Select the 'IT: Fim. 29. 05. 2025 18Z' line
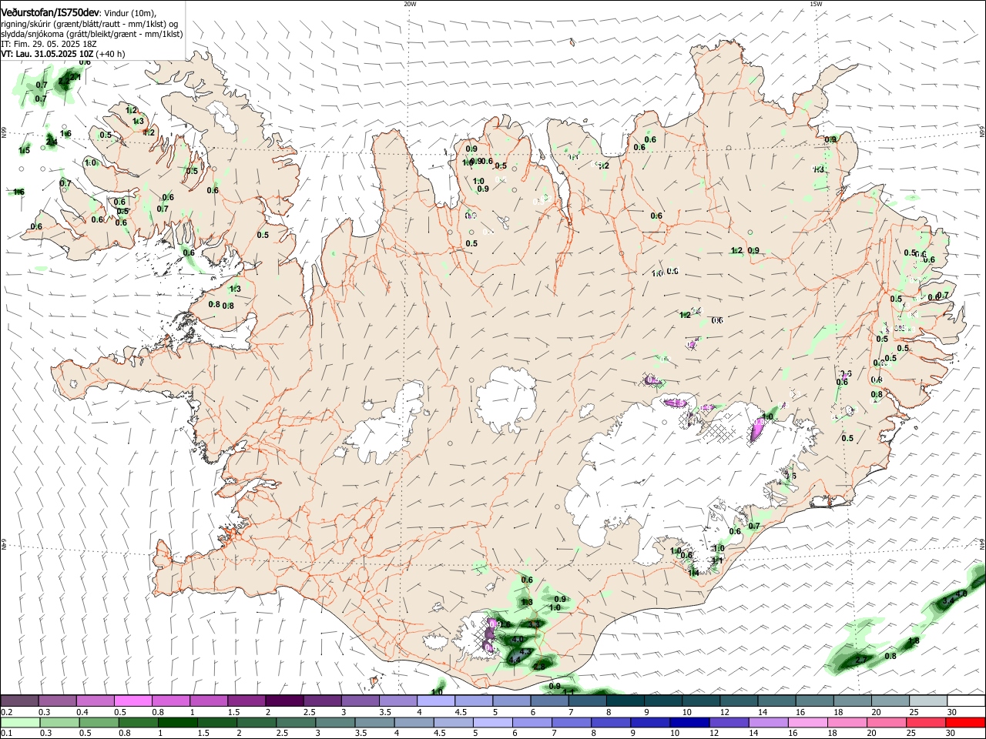The width and height of the screenshot is (986, 739). point(49,45)
